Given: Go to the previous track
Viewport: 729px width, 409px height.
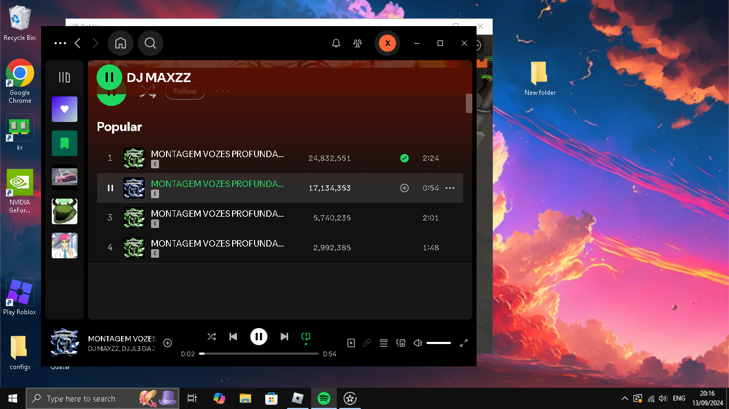Looking at the screenshot, I should click(x=233, y=337).
